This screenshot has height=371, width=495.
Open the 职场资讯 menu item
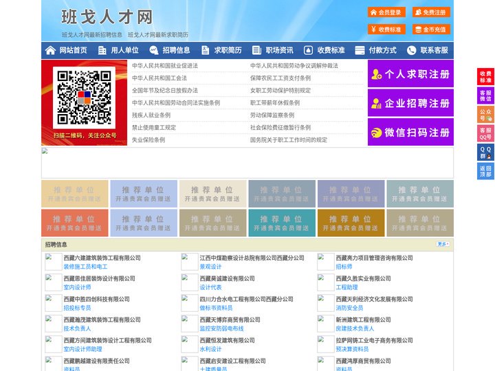279,50
